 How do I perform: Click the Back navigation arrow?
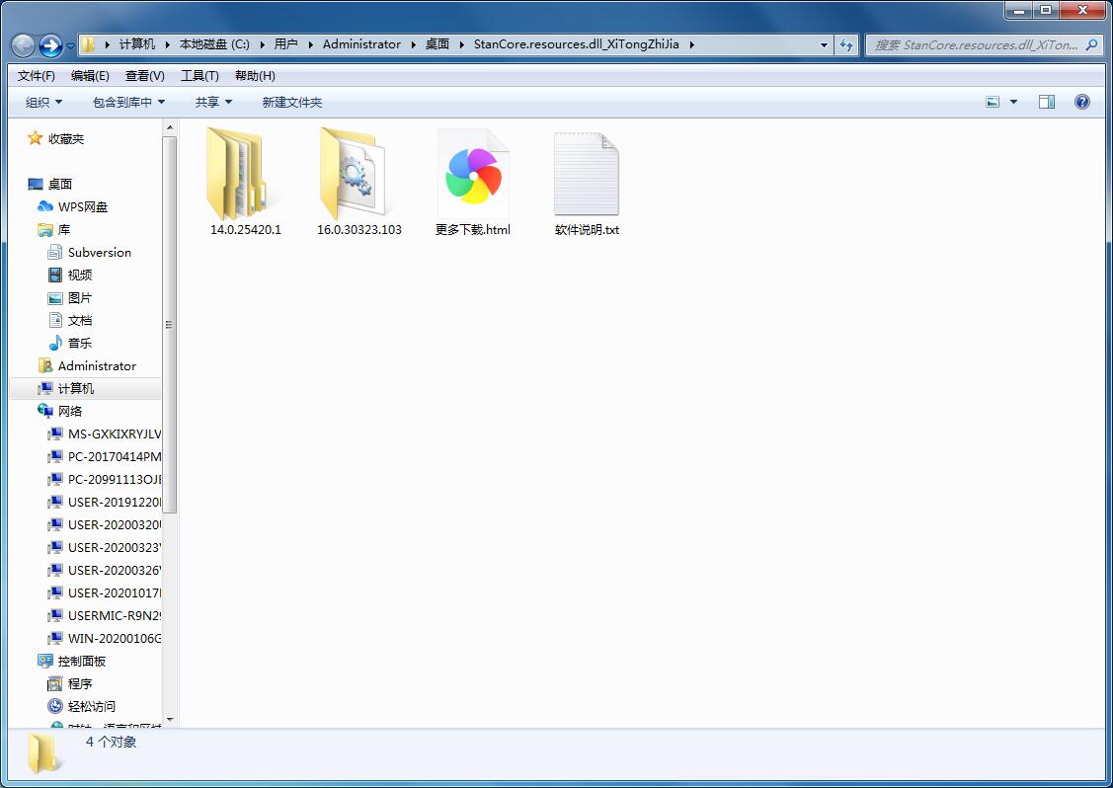click(24, 45)
